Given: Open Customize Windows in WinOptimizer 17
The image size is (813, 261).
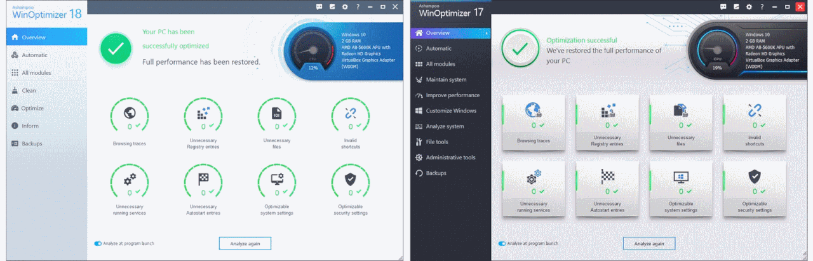Looking at the screenshot, I should [450, 110].
